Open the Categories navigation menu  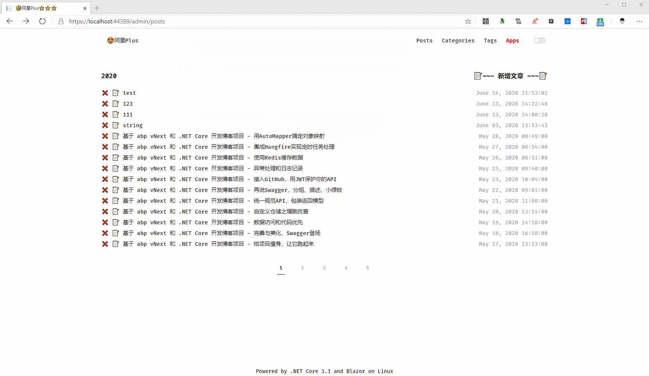458,41
